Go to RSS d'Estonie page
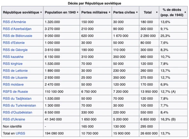Screen dimensions: 189x139 point(14,43)
